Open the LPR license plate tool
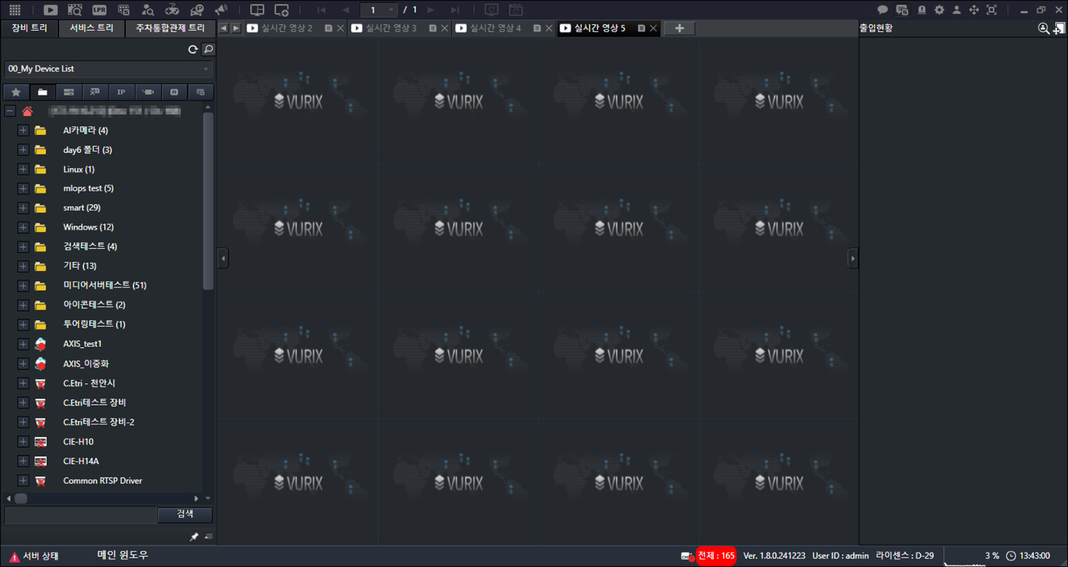The height and width of the screenshot is (567, 1068). tap(99, 10)
